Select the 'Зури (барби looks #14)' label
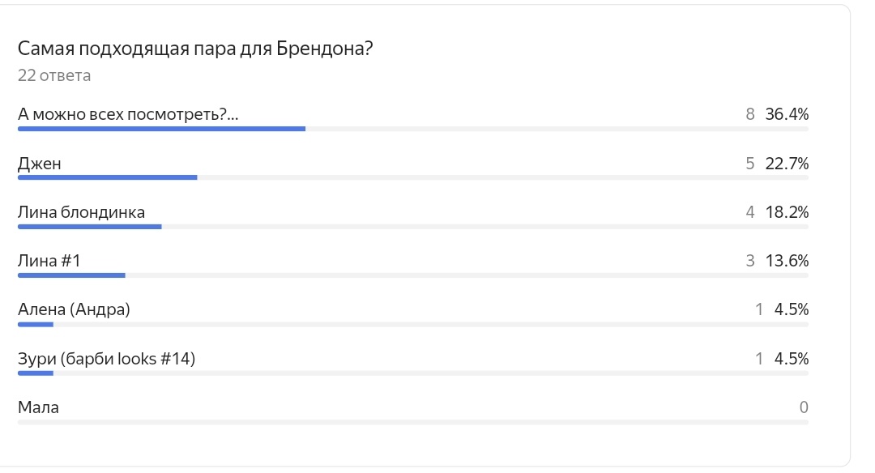Screen dimensions: 875x473 107,358
